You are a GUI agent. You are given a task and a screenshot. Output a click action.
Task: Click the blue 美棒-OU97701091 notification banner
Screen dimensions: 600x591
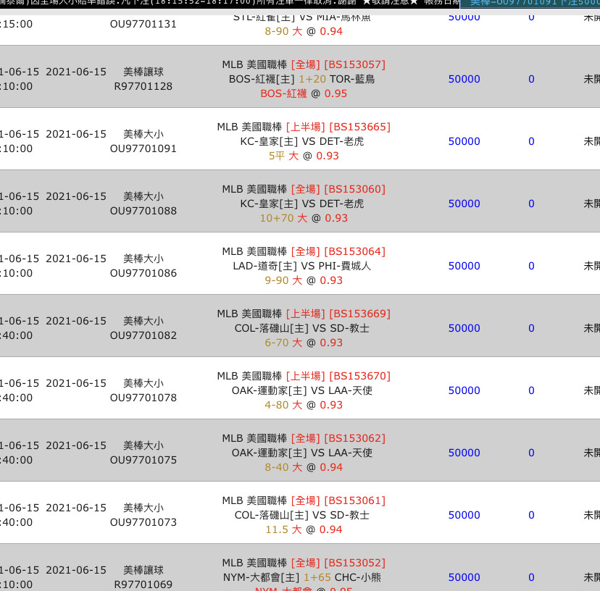click(x=530, y=4)
